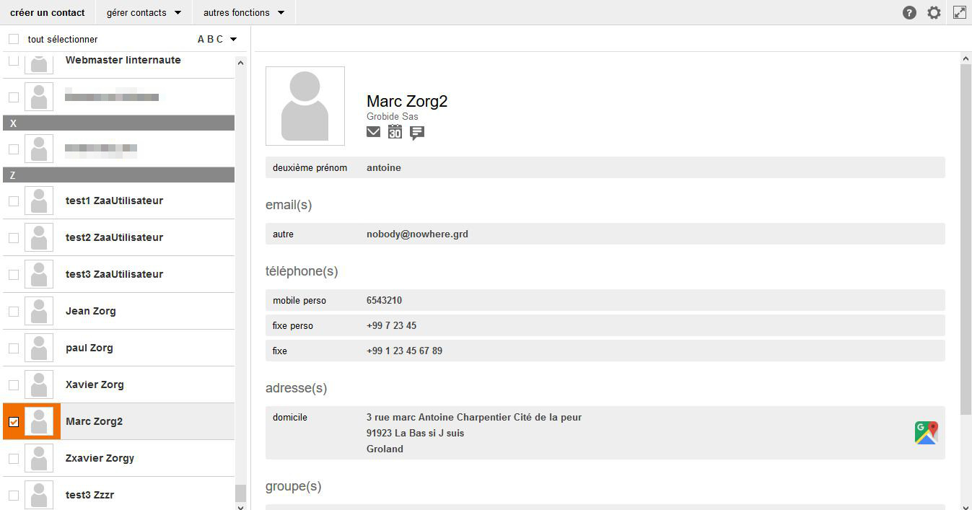Image resolution: width=972 pixels, height=510 pixels.
Task: Open the calendar icon under Marc Zorg2
Action: (x=395, y=132)
